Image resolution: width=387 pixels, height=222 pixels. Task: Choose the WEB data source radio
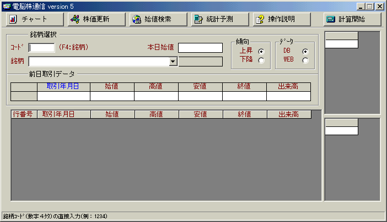[305, 60]
